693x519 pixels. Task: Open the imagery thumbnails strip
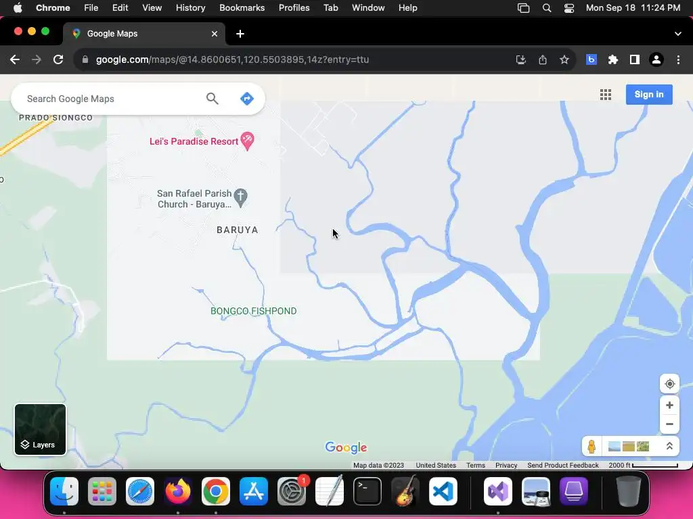click(x=629, y=446)
